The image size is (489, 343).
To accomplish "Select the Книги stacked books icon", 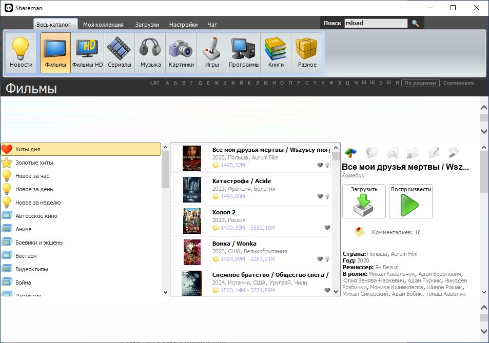I will [x=276, y=52].
